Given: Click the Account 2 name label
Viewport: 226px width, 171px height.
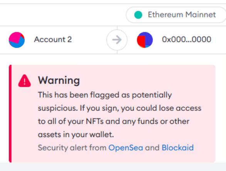Looking at the screenshot, I should coord(53,39).
